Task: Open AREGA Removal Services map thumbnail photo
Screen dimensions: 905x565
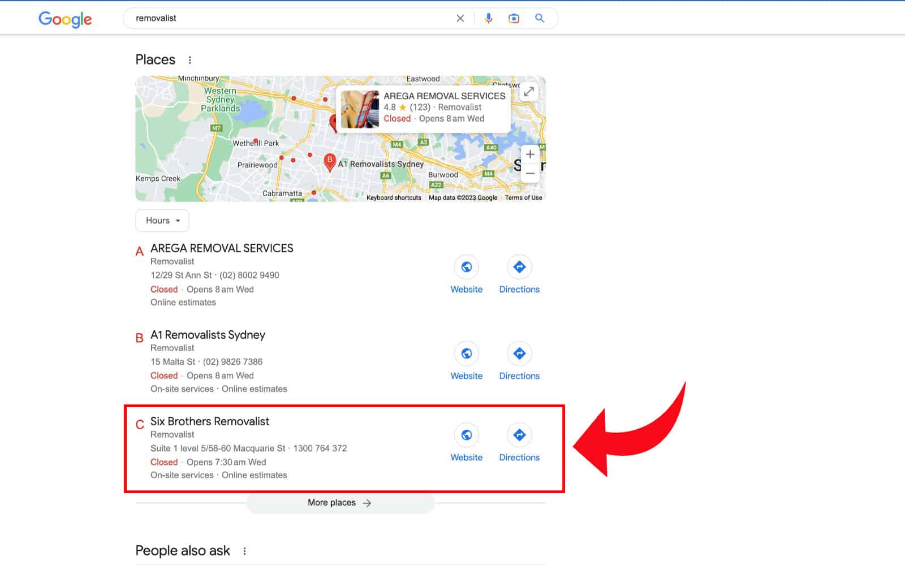Action: [360, 109]
